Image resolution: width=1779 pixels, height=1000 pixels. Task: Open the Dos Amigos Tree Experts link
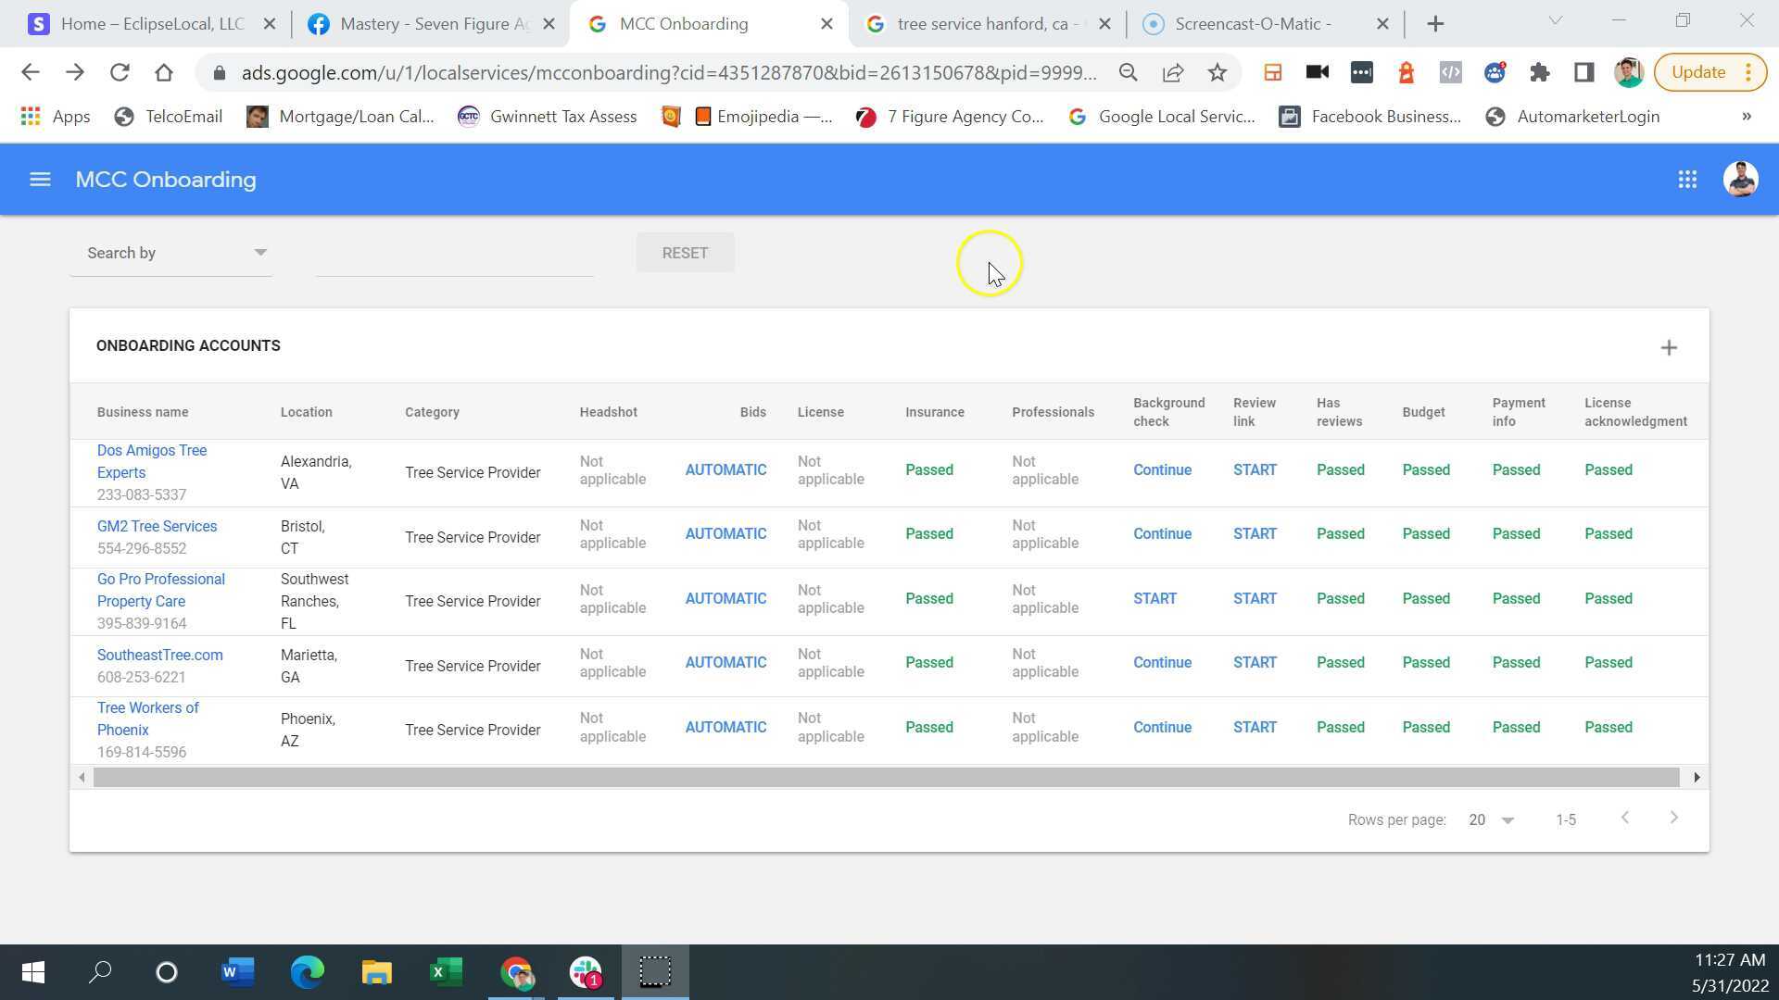click(152, 461)
